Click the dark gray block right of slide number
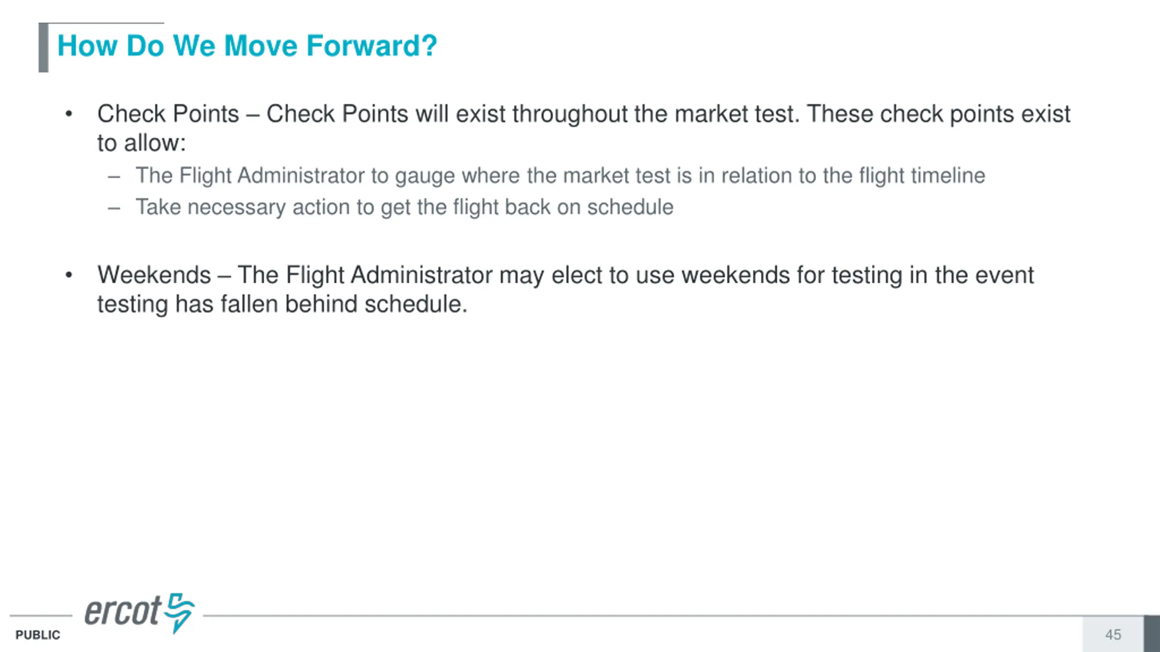Screen dimensions: 1160x652 (x=1151, y=633)
